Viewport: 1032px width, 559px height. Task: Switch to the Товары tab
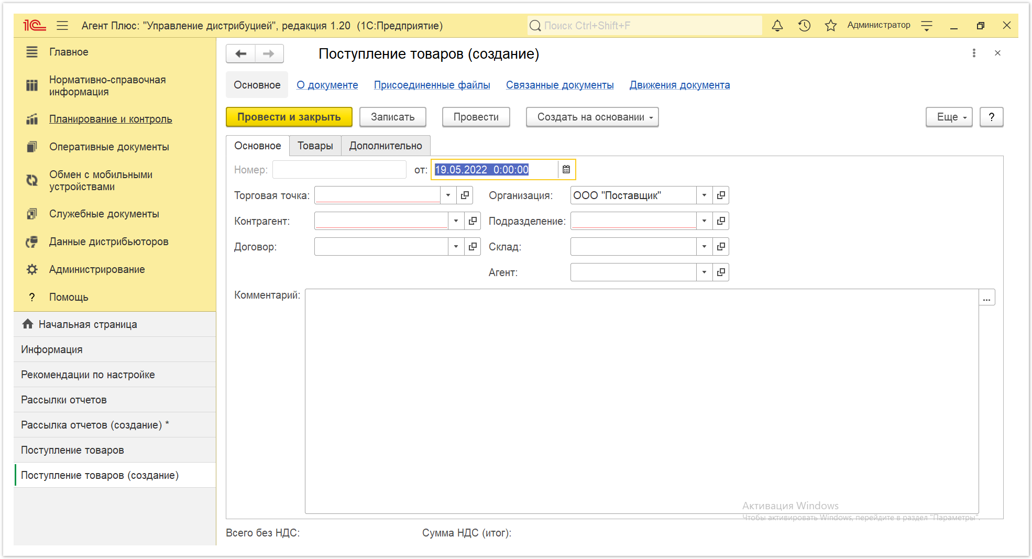(315, 146)
